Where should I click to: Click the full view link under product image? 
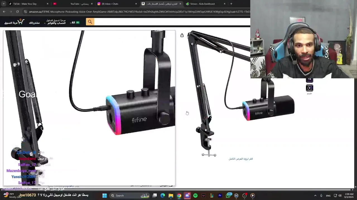click(x=241, y=159)
